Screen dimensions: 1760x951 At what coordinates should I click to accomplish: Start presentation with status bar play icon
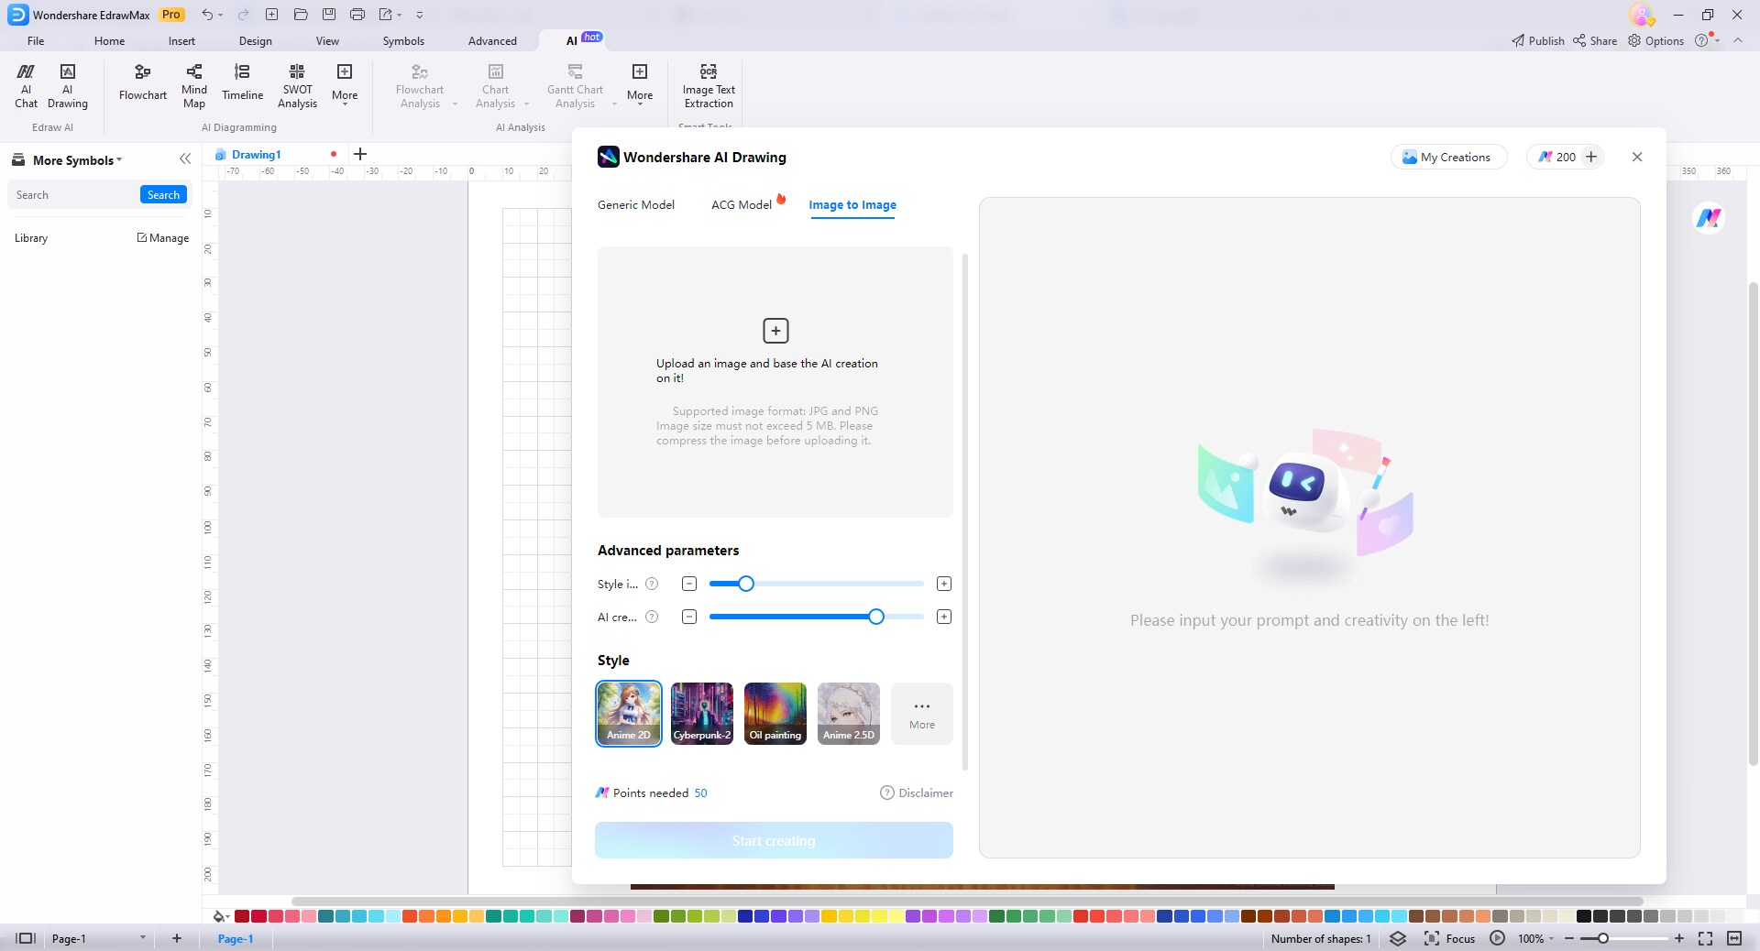pos(1497,938)
